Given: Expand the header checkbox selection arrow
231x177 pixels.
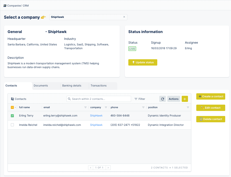Looking at the screenshot, I should 15,107.
